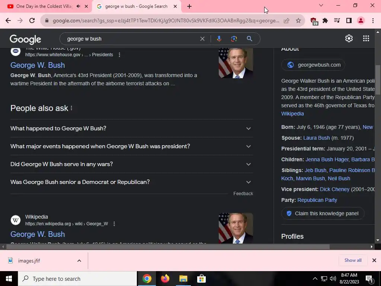Screen dimensions: 381x286
Task: Share this page using the share icon
Action: click(x=286, y=21)
